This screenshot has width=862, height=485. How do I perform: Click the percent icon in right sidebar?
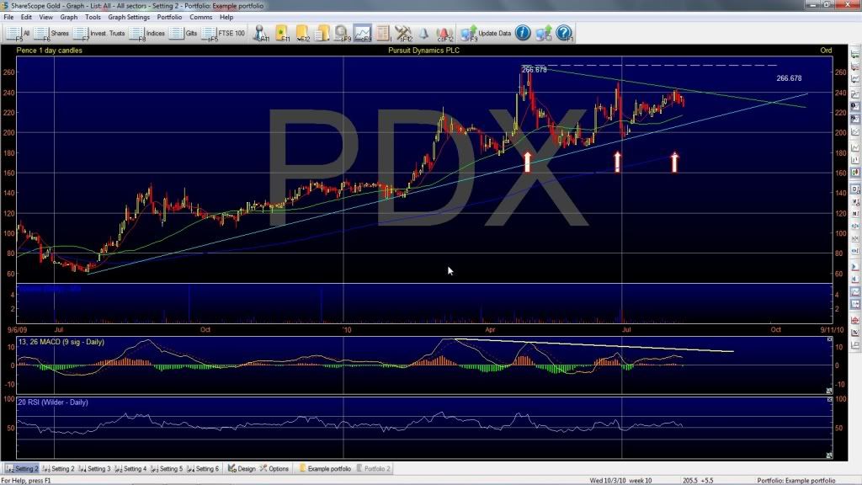click(855, 333)
